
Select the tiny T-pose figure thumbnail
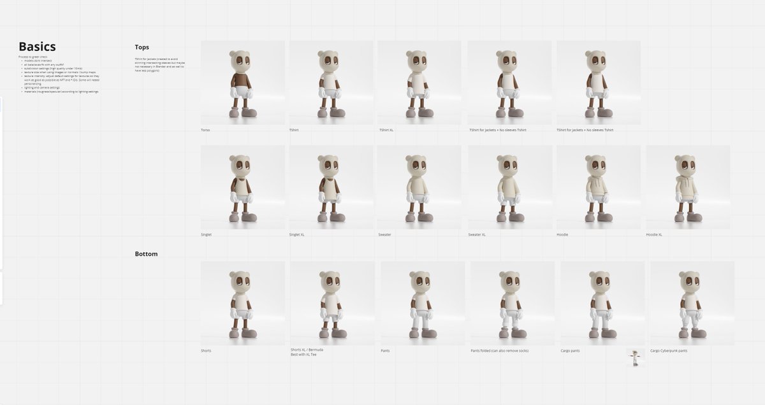[634, 358]
